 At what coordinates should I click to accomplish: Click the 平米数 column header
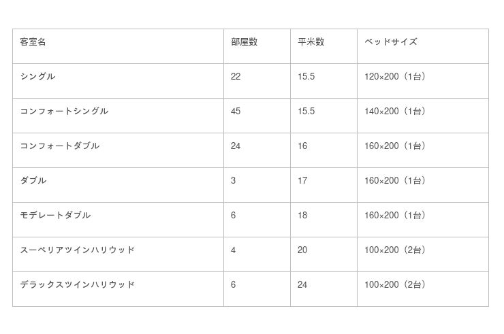pos(311,42)
